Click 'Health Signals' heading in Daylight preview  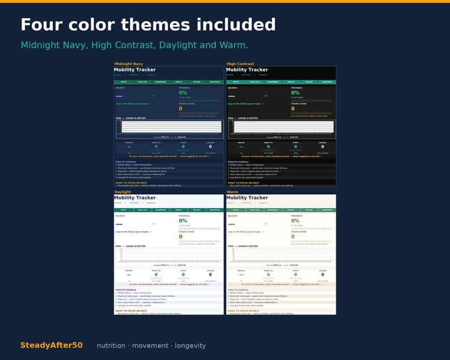(x=126, y=290)
